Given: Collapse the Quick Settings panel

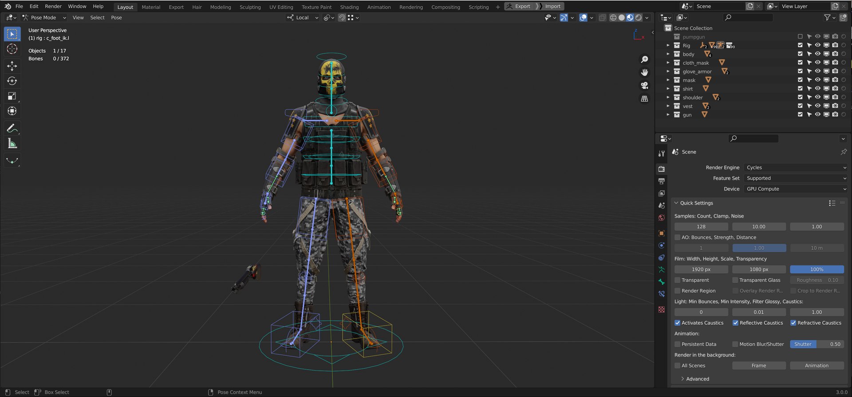Looking at the screenshot, I should coord(676,203).
